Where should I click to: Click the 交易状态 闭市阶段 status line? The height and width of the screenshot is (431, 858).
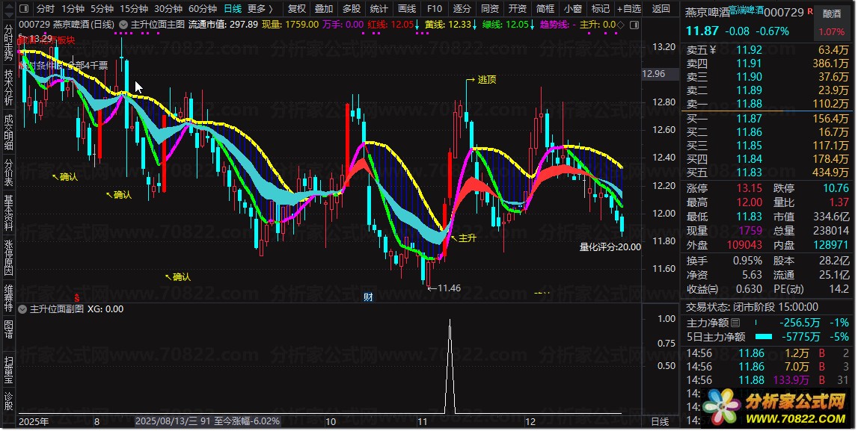tap(753, 307)
